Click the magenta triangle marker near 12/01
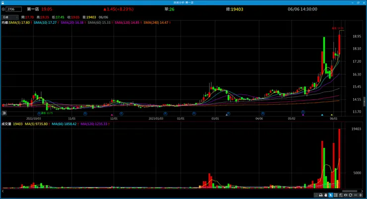This screenshot has height=199, width=367. pos(112,115)
